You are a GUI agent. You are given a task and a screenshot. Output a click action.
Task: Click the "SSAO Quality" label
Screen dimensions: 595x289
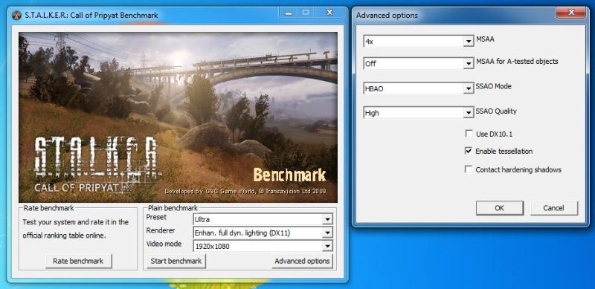coord(496,111)
